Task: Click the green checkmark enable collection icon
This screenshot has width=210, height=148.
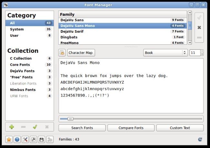Action: (x=35, y=127)
